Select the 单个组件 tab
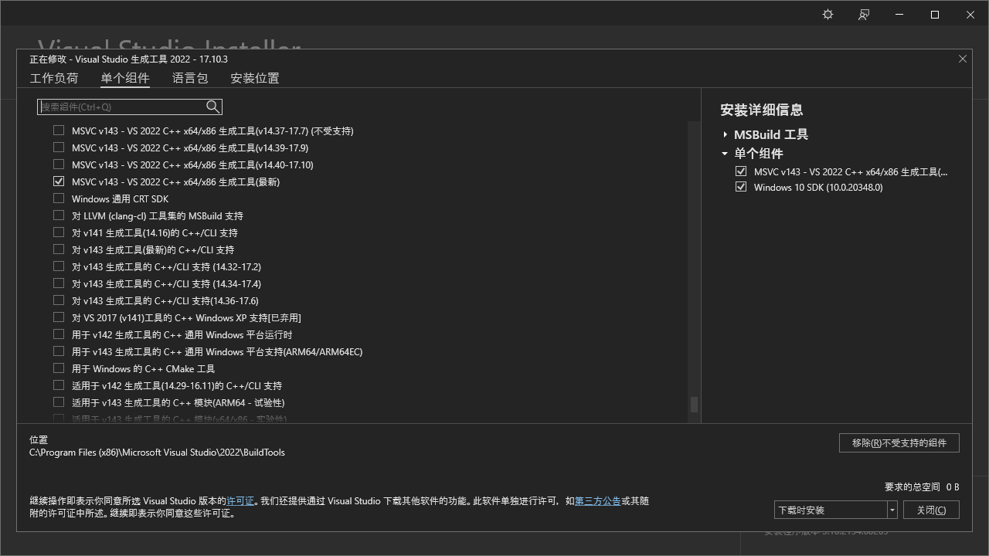The image size is (989, 556). coord(125,78)
